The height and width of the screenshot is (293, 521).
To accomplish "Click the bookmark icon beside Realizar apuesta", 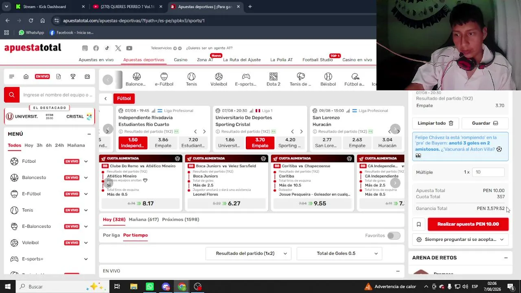I will tap(419, 224).
